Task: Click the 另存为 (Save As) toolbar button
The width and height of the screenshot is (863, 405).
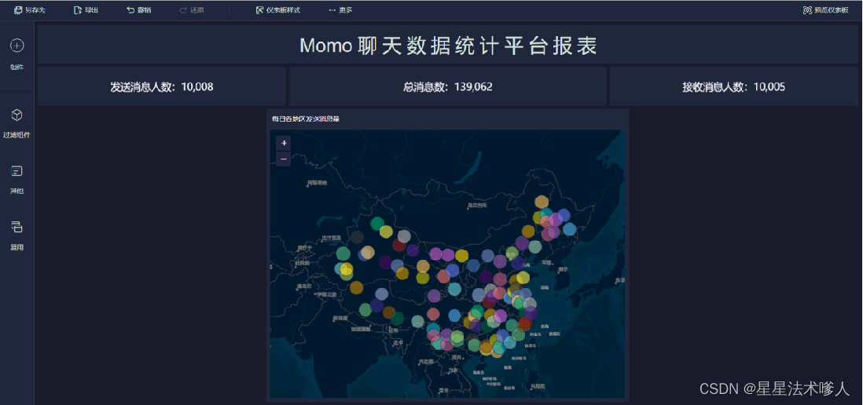Action: 30,10
